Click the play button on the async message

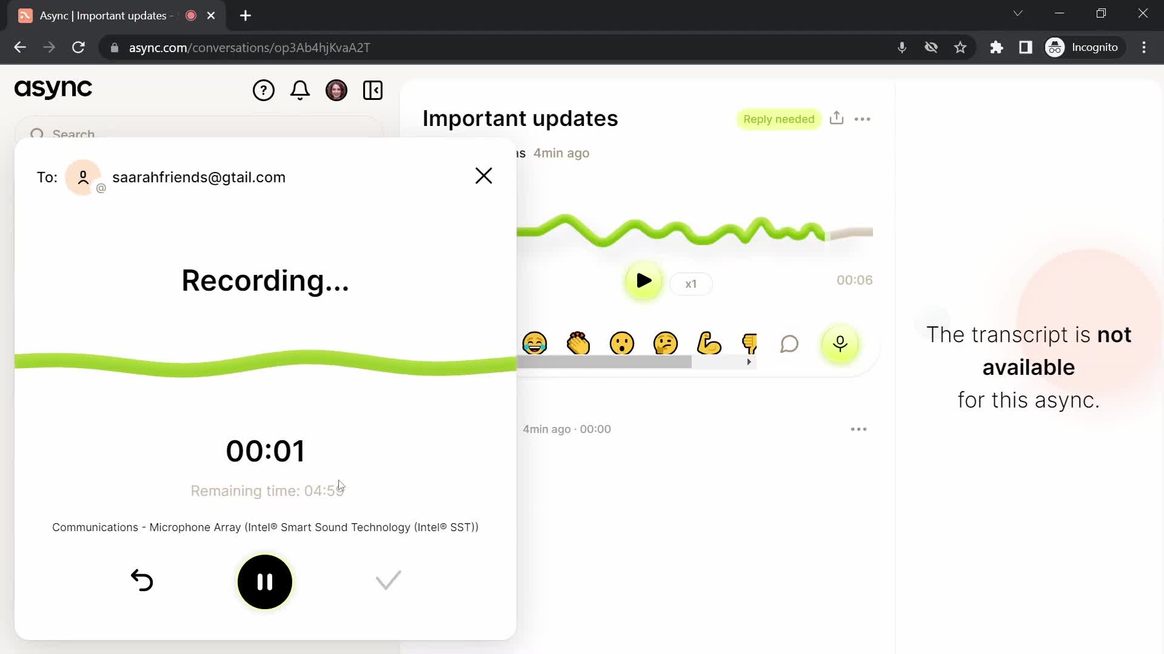(645, 281)
